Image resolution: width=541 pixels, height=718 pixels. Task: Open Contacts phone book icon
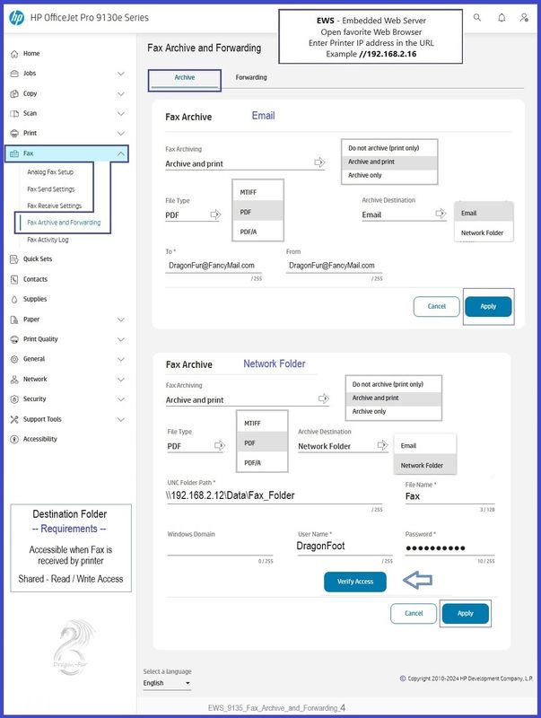[14, 279]
